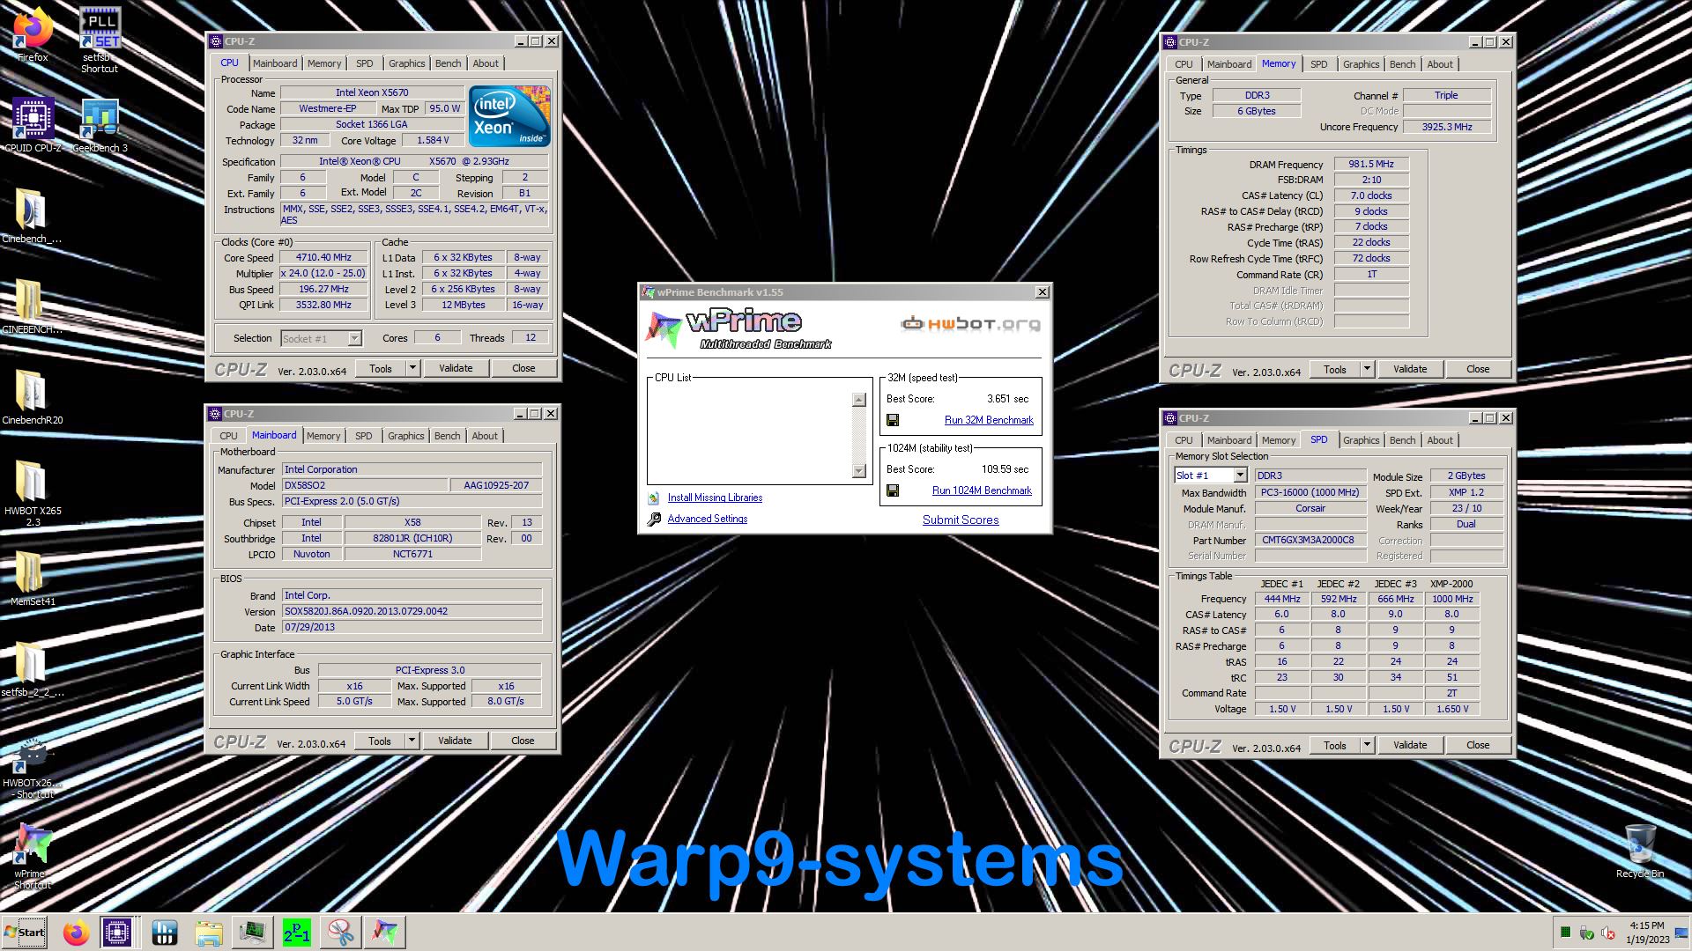Open HWBOTx26 Shortcut desktop icon
This screenshot has height=951, width=1692.
(33, 768)
